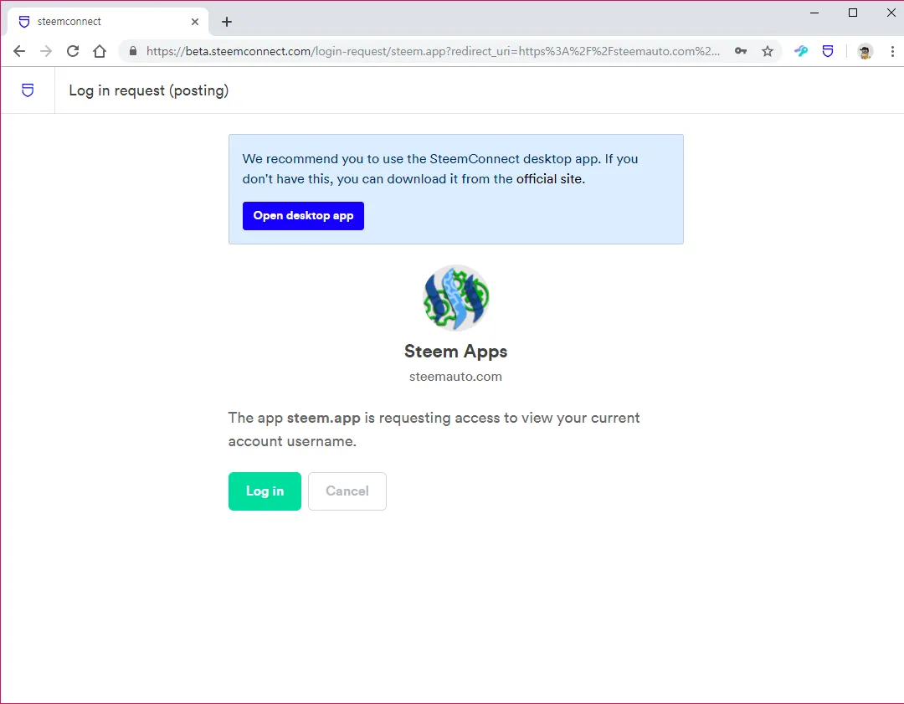Click the bold steem.app name in description

tap(323, 418)
